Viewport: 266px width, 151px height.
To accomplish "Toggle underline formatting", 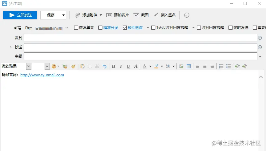I will pyautogui.click(x=128, y=66).
